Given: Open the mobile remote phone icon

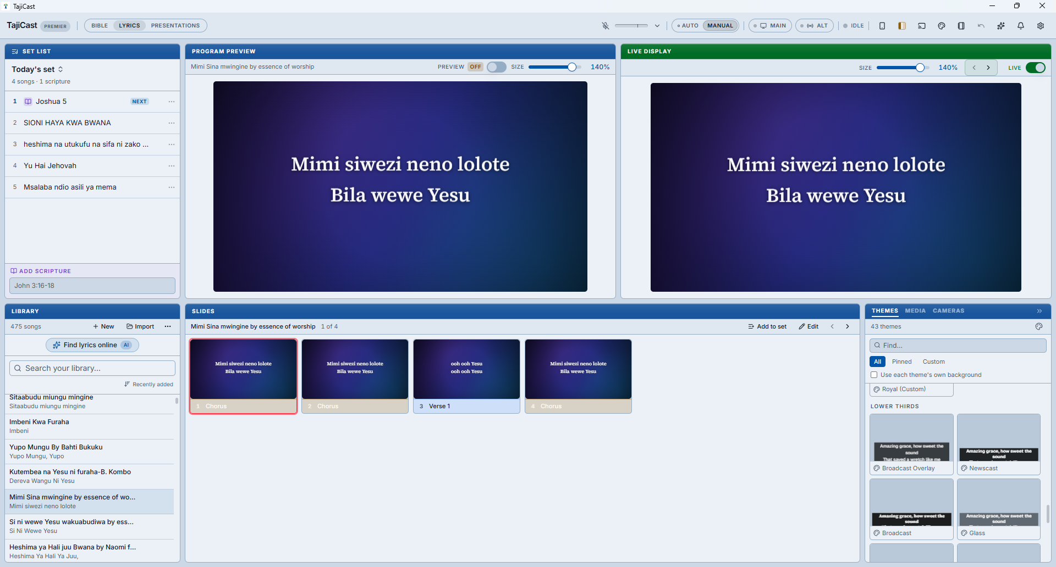Looking at the screenshot, I should (x=882, y=26).
